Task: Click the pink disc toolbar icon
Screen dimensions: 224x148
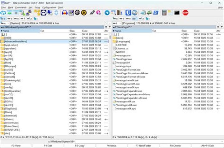Action: [99, 13]
